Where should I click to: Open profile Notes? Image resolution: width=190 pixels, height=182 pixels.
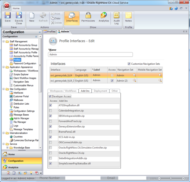[x=129, y=17]
